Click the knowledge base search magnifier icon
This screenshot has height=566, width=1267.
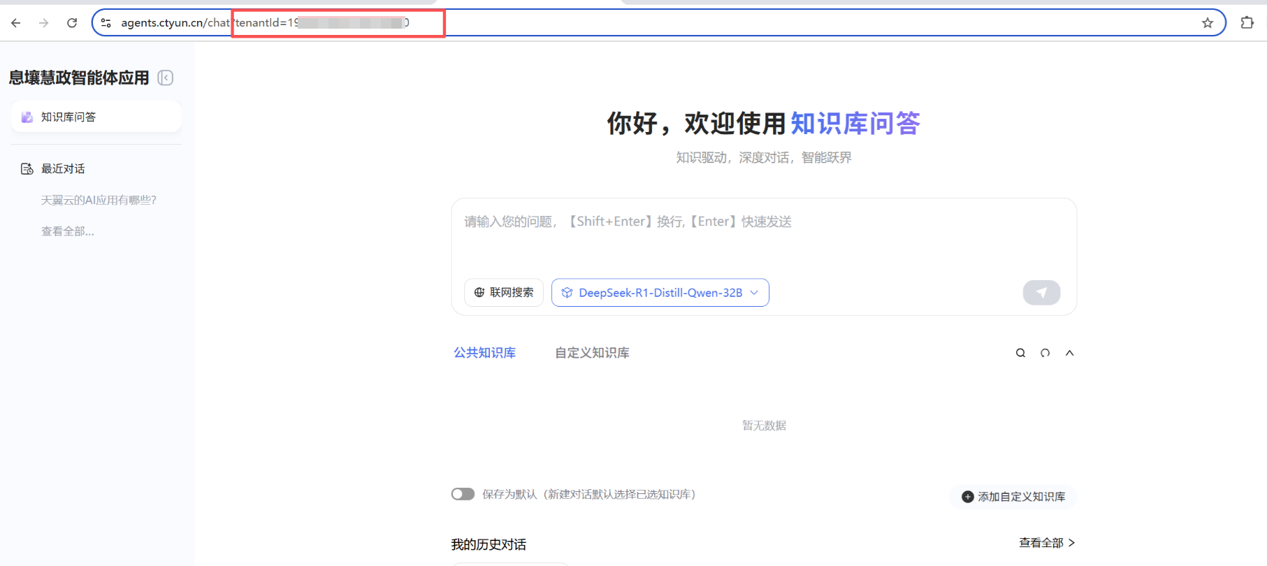pyautogui.click(x=1020, y=353)
